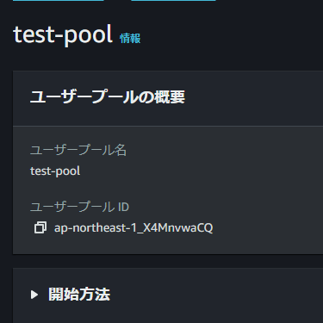This screenshot has width=323, height=323.
Task: Click the 開始方法 heading text
Action: coord(79,295)
